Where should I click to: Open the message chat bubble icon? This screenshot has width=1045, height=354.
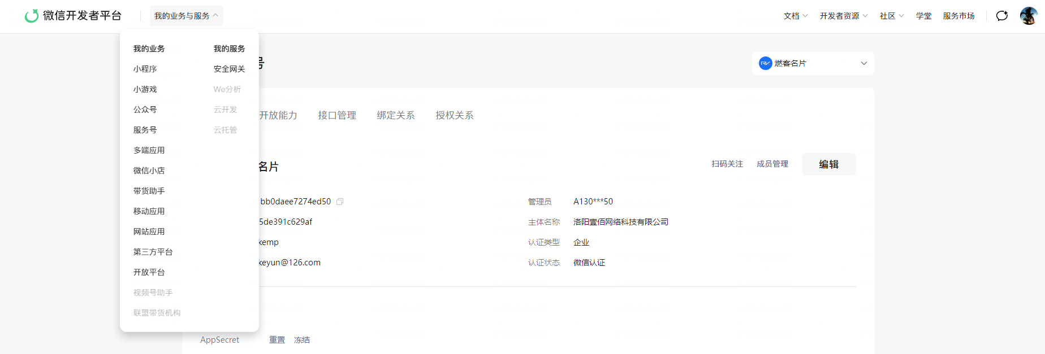1002,16
